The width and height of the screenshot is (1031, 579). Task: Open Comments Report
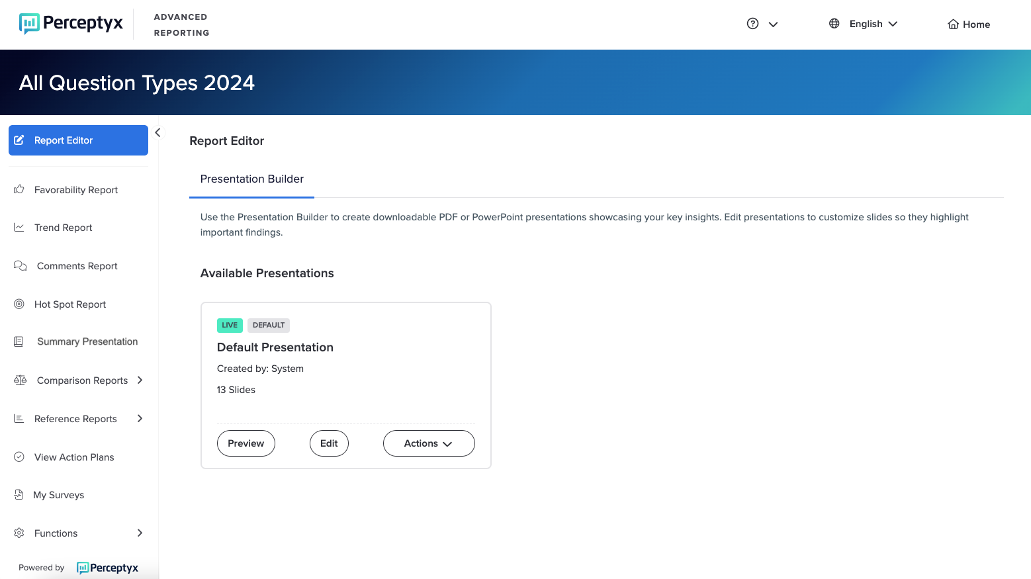pos(77,266)
